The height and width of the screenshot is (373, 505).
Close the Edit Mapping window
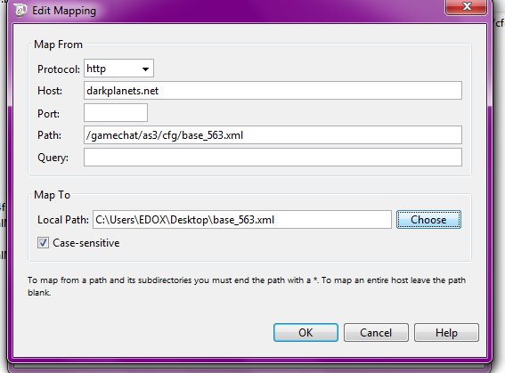[466, 6]
